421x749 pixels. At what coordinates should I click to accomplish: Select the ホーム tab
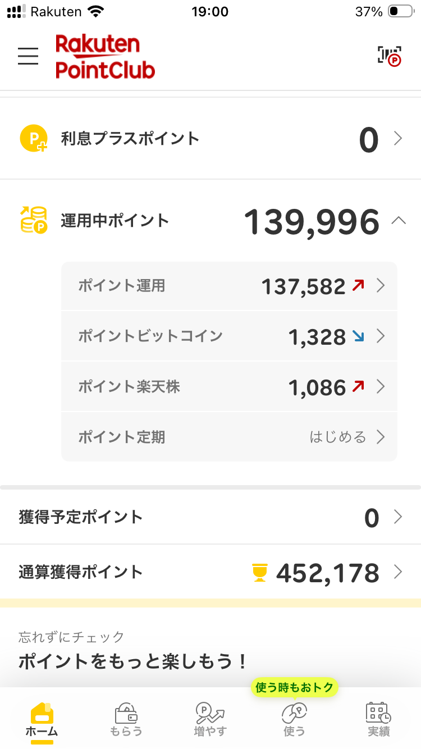(42, 719)
